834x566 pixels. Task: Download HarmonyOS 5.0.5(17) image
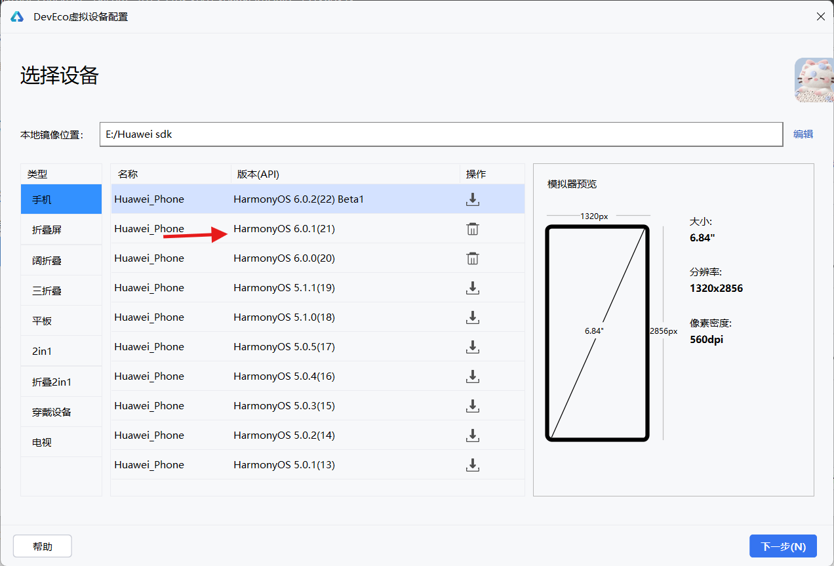(472, 346)
